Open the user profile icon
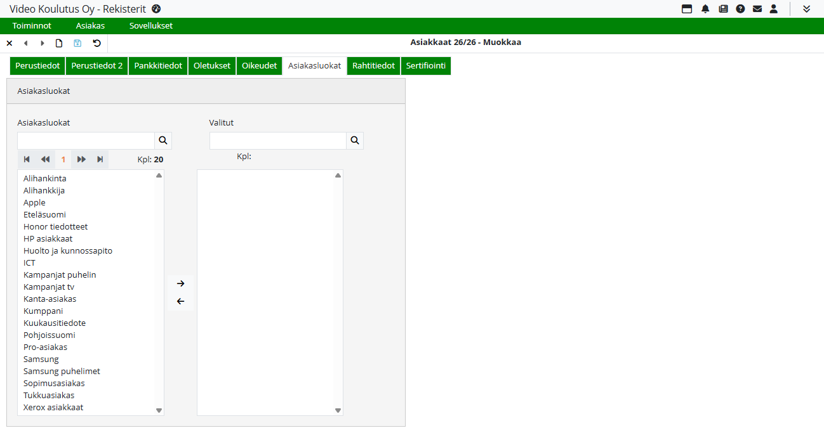The width and height of the screenshot is (824, 447). point(773,9)
